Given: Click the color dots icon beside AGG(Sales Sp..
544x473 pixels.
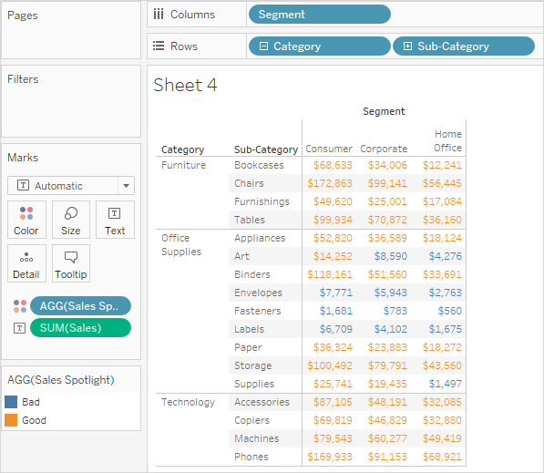Looking at the screenshot, I should [x=20, y=306].
